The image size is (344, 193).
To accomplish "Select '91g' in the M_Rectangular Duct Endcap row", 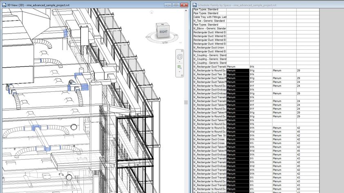I will coord(261,93).
